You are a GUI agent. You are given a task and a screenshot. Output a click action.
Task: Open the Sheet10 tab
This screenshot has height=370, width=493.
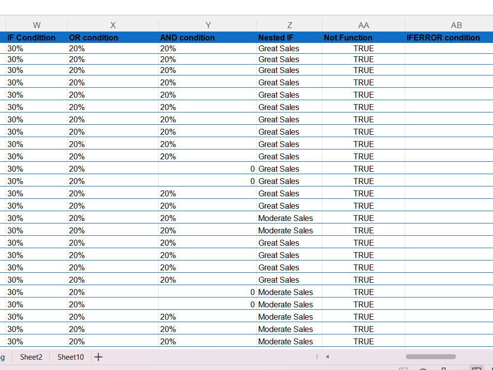70,357
